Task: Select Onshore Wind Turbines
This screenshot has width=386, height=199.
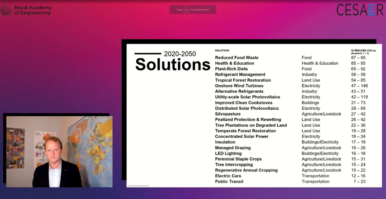Action: pos(239,86)
